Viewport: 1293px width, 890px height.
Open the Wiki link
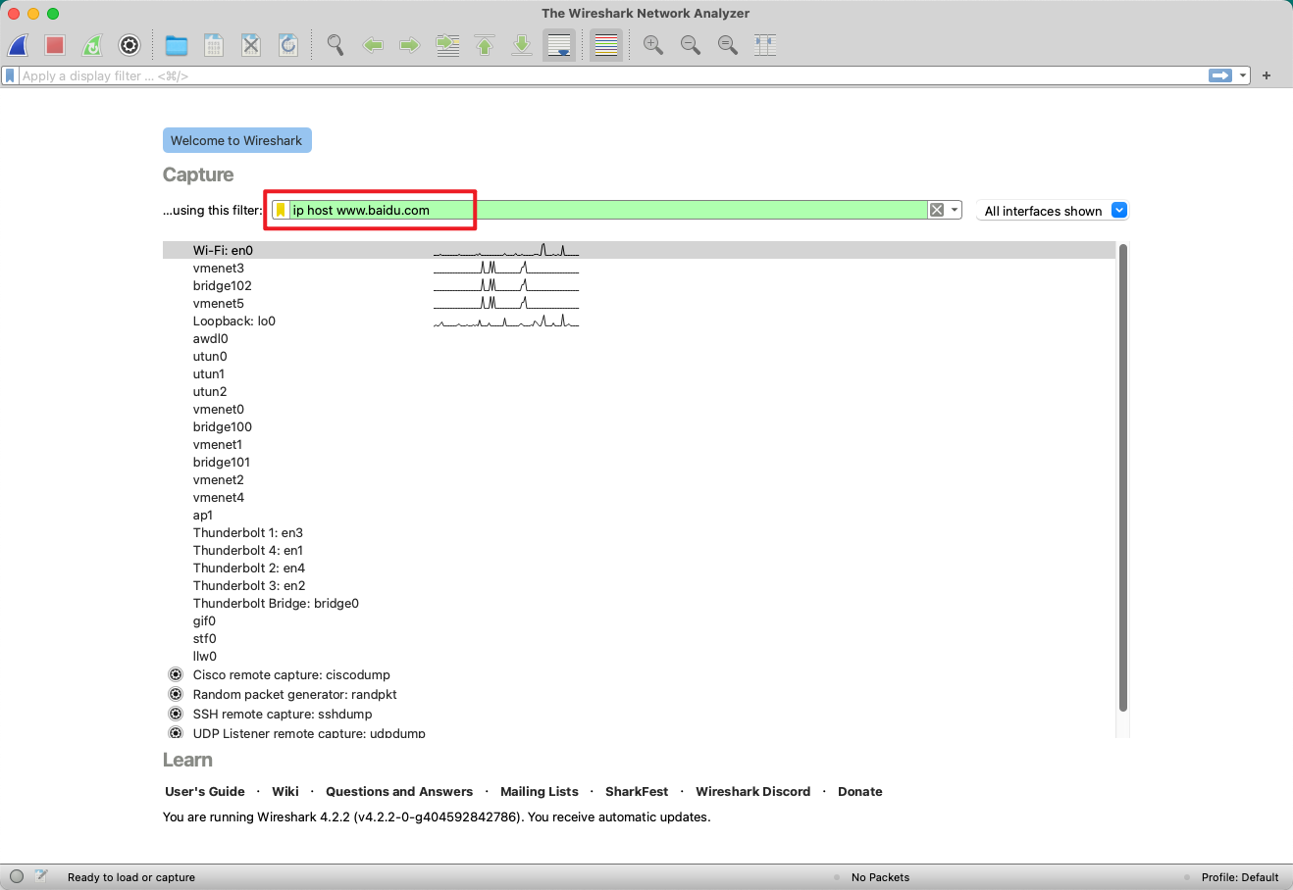coord(285,791)
